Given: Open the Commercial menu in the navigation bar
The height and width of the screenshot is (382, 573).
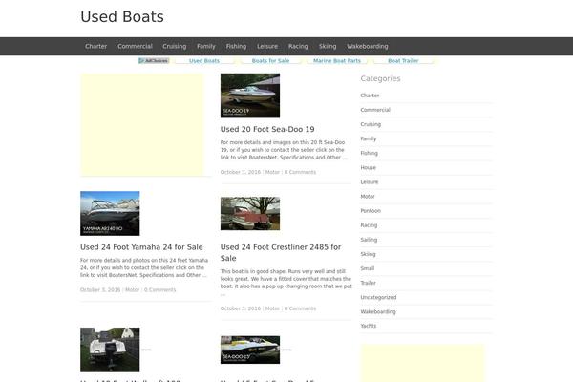Looking at the screenshot, I should coord(135,47).
